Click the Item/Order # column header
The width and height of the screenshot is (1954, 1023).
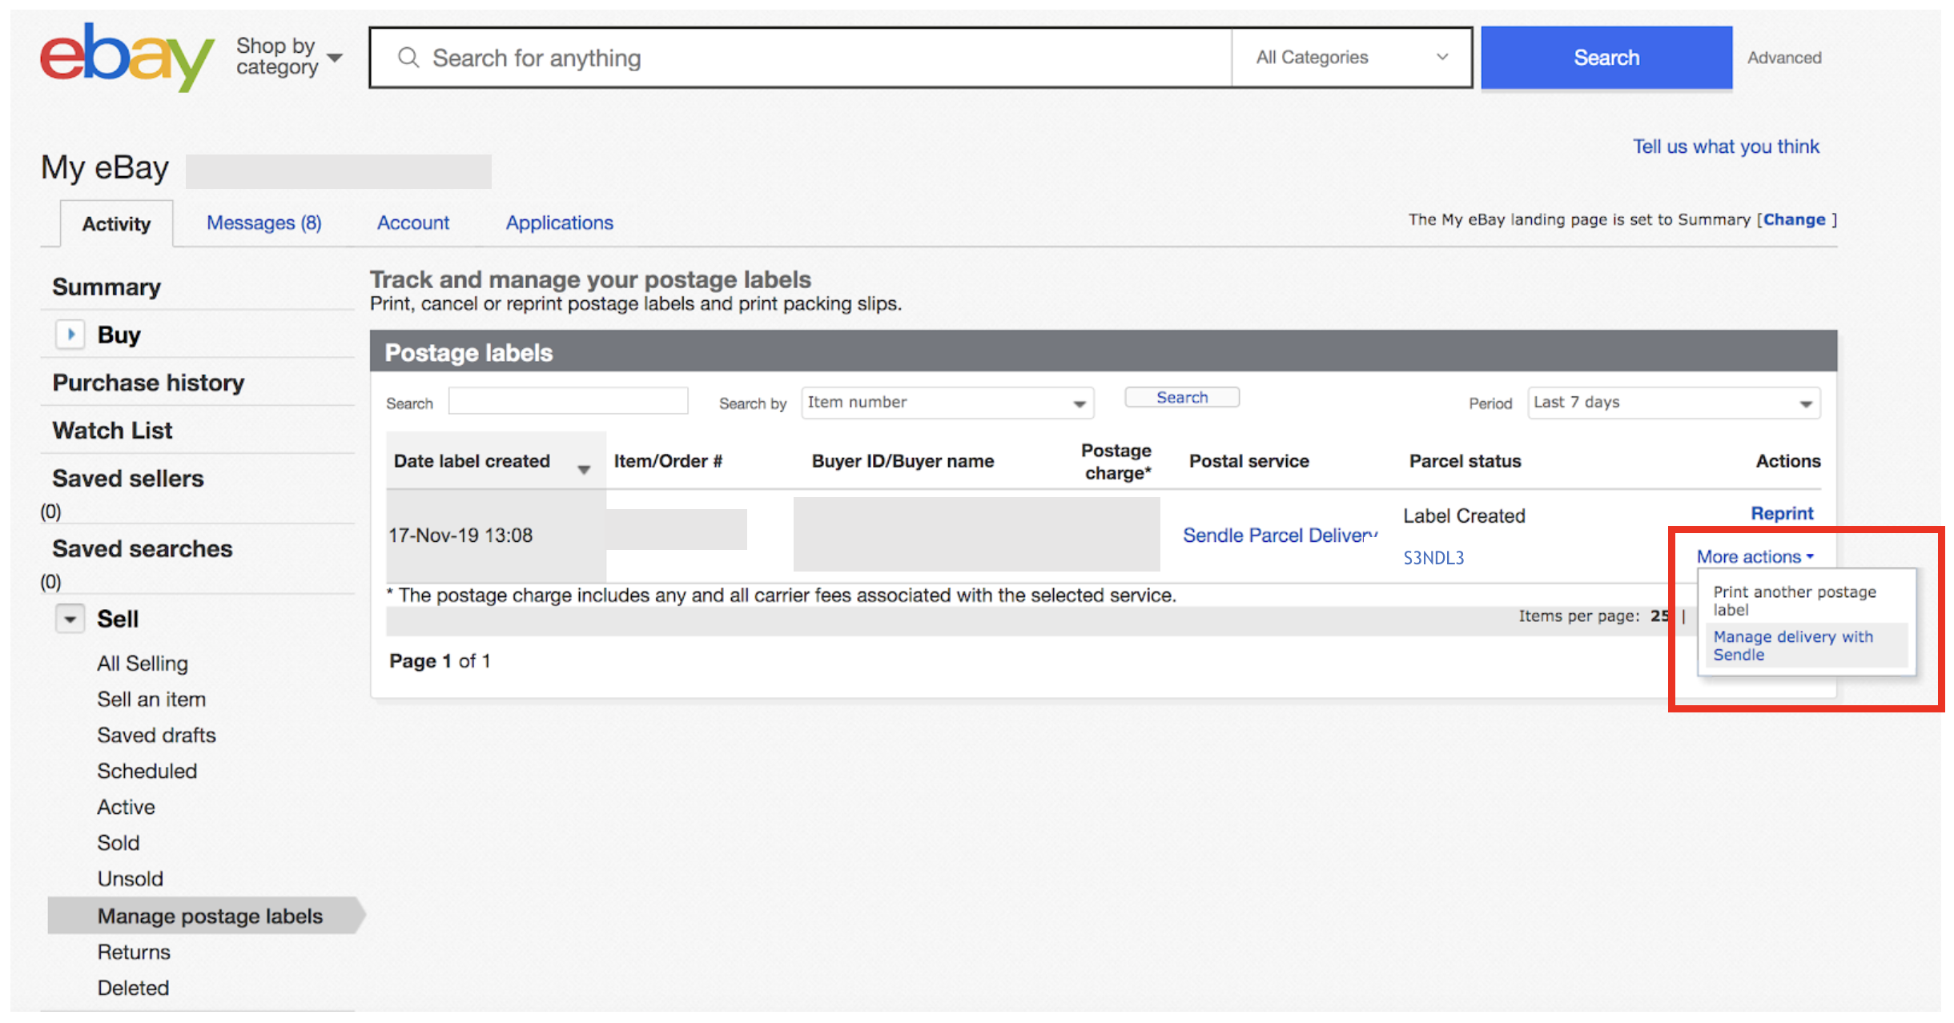click(668, 461)
